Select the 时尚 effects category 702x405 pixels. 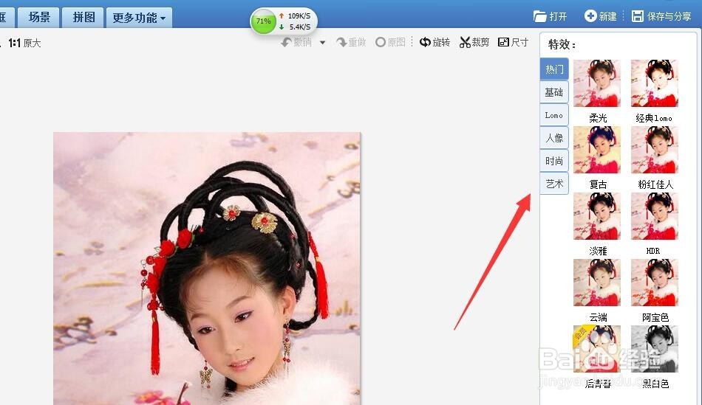pos(554,161)
